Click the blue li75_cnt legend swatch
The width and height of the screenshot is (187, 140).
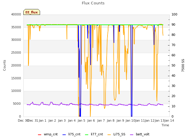coord(64,135)
